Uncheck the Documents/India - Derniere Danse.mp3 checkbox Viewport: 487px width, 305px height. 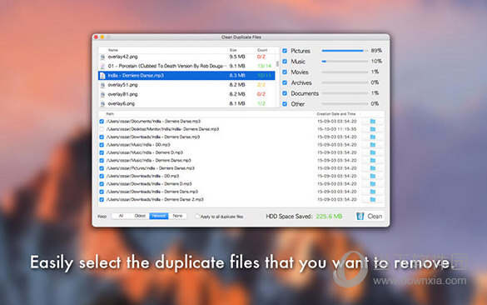pos(102,122)
